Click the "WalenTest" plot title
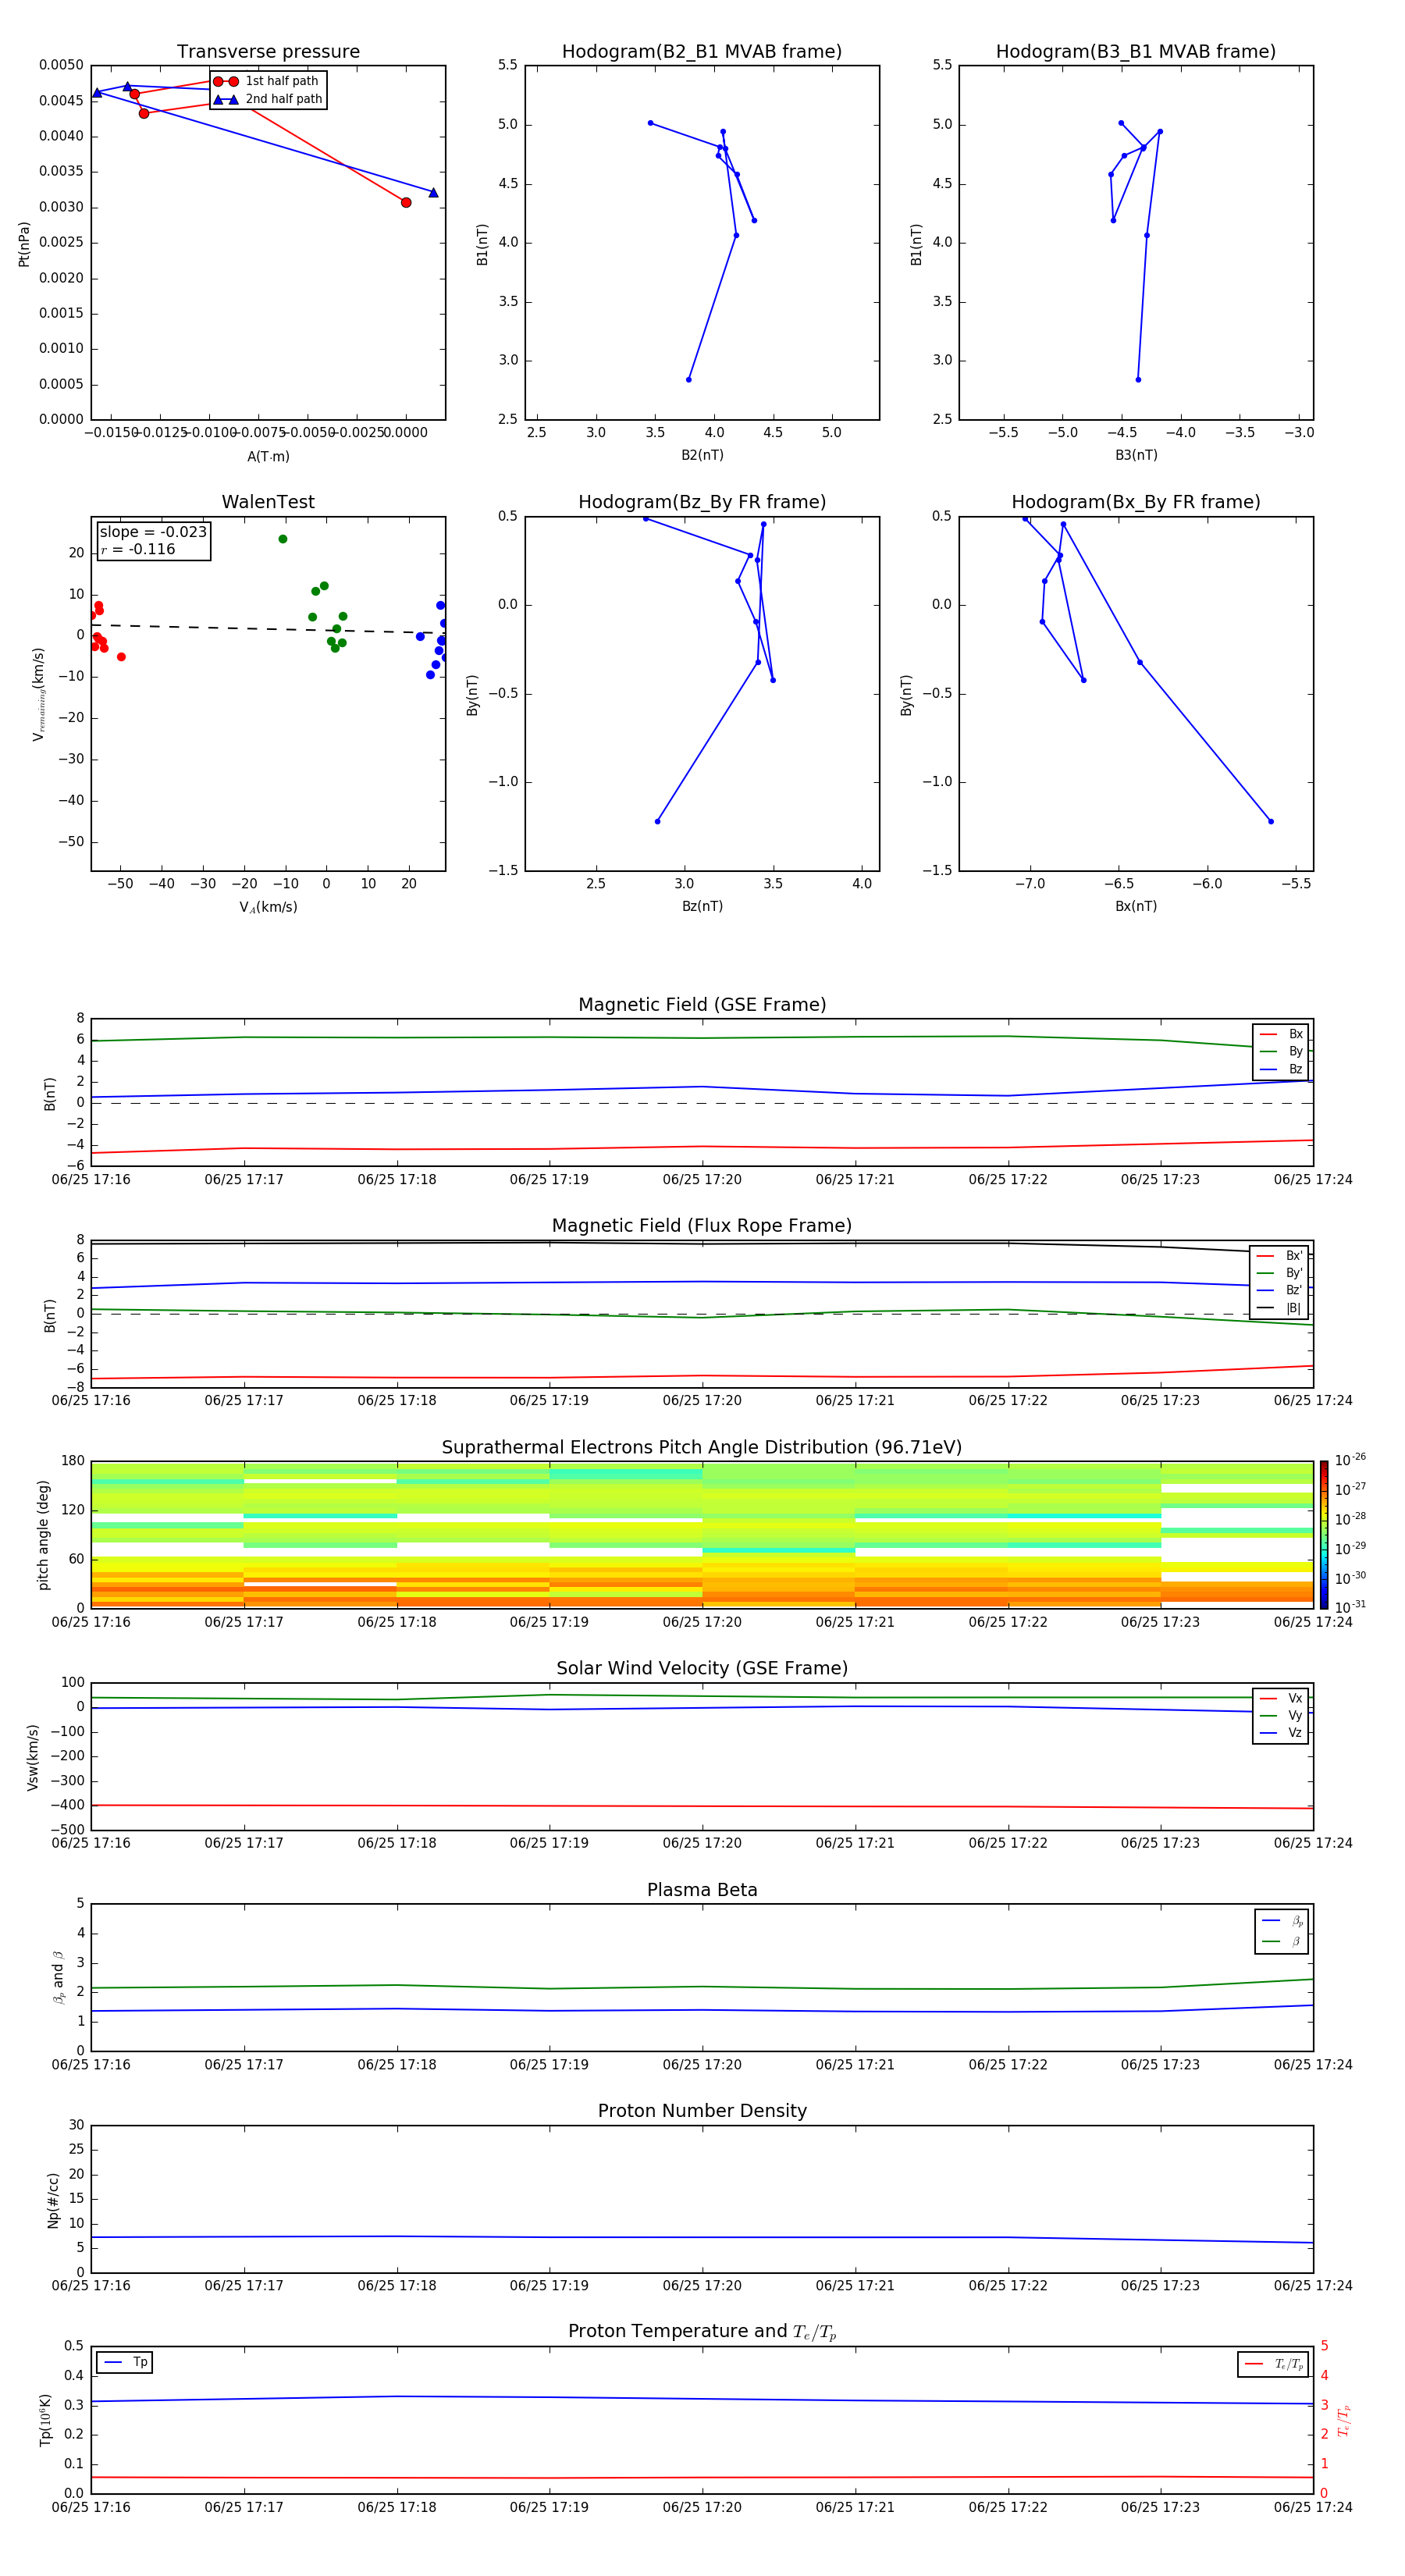This screenshot has height=2576, width=1405. [268, 502]
